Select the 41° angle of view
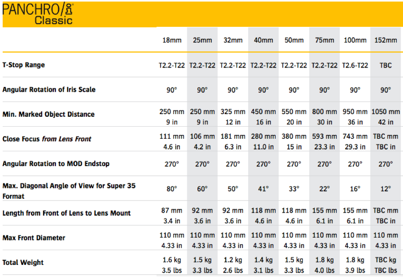This screenshot has height=277, width=403. (x=263, y=189)
